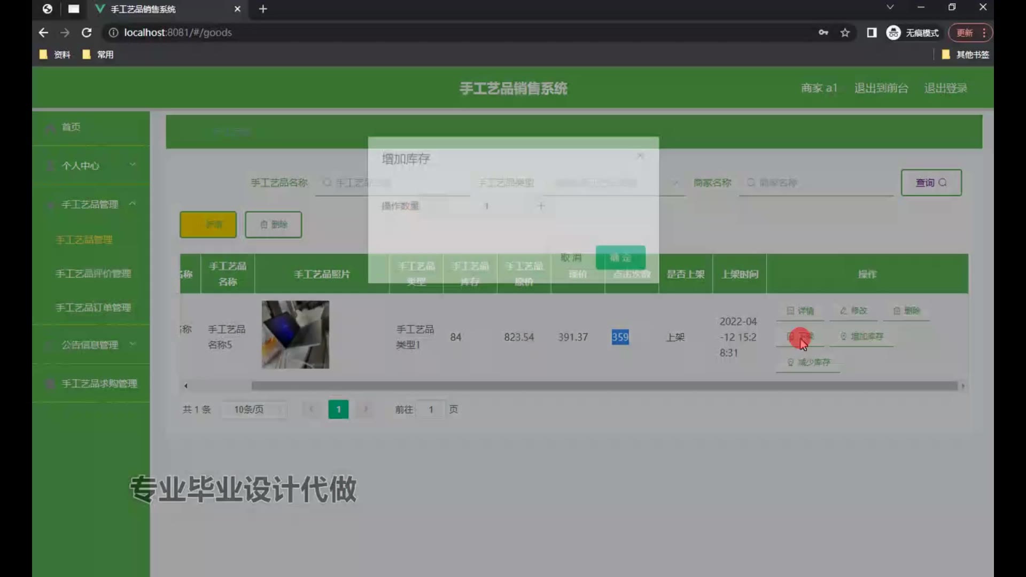Click the 增加库存 action icon
1026x577 pixels.
click(x=843, y=337)
